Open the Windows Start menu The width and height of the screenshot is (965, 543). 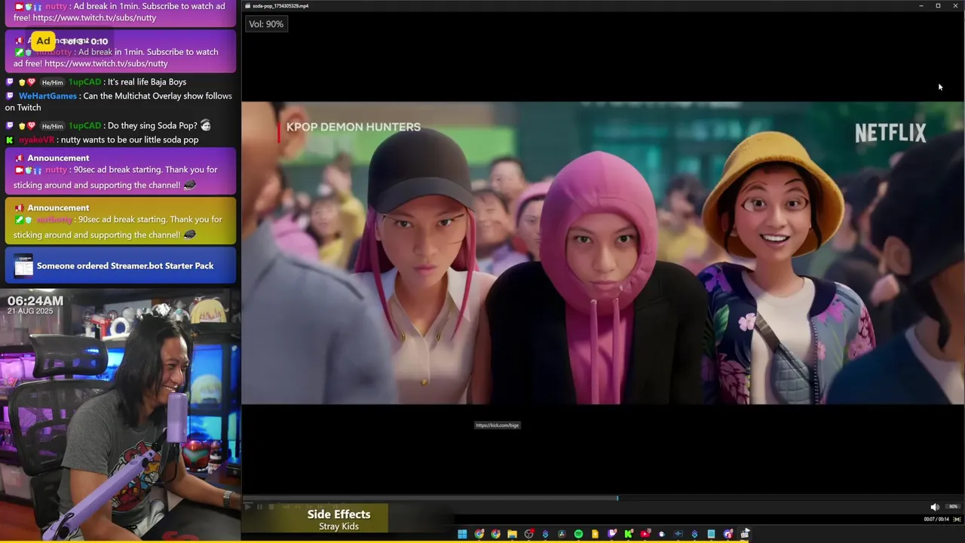coord(462,534)
